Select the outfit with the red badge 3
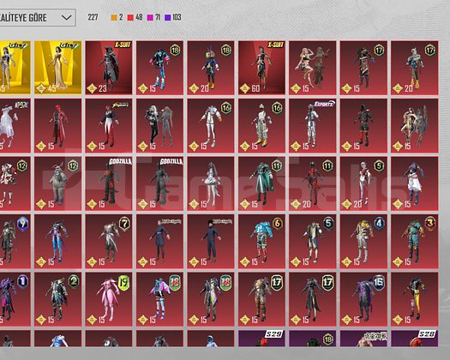450x360 pixels. click(415, 242)
